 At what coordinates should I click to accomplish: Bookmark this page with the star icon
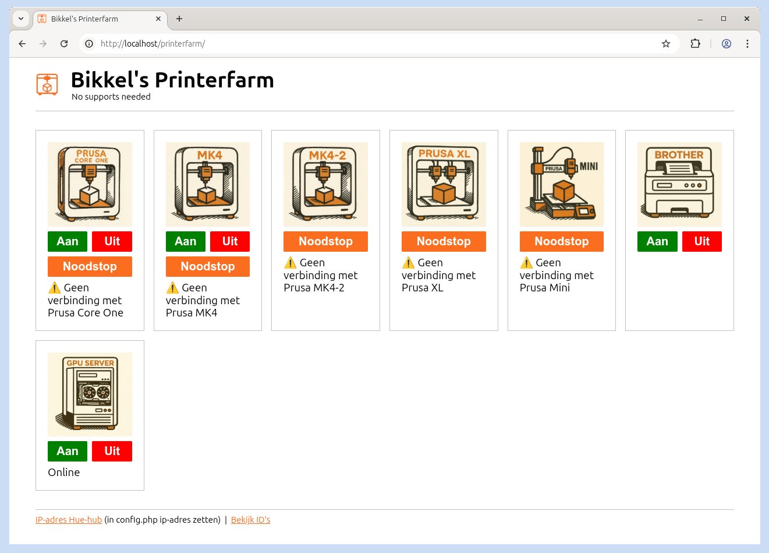point(666,44)
